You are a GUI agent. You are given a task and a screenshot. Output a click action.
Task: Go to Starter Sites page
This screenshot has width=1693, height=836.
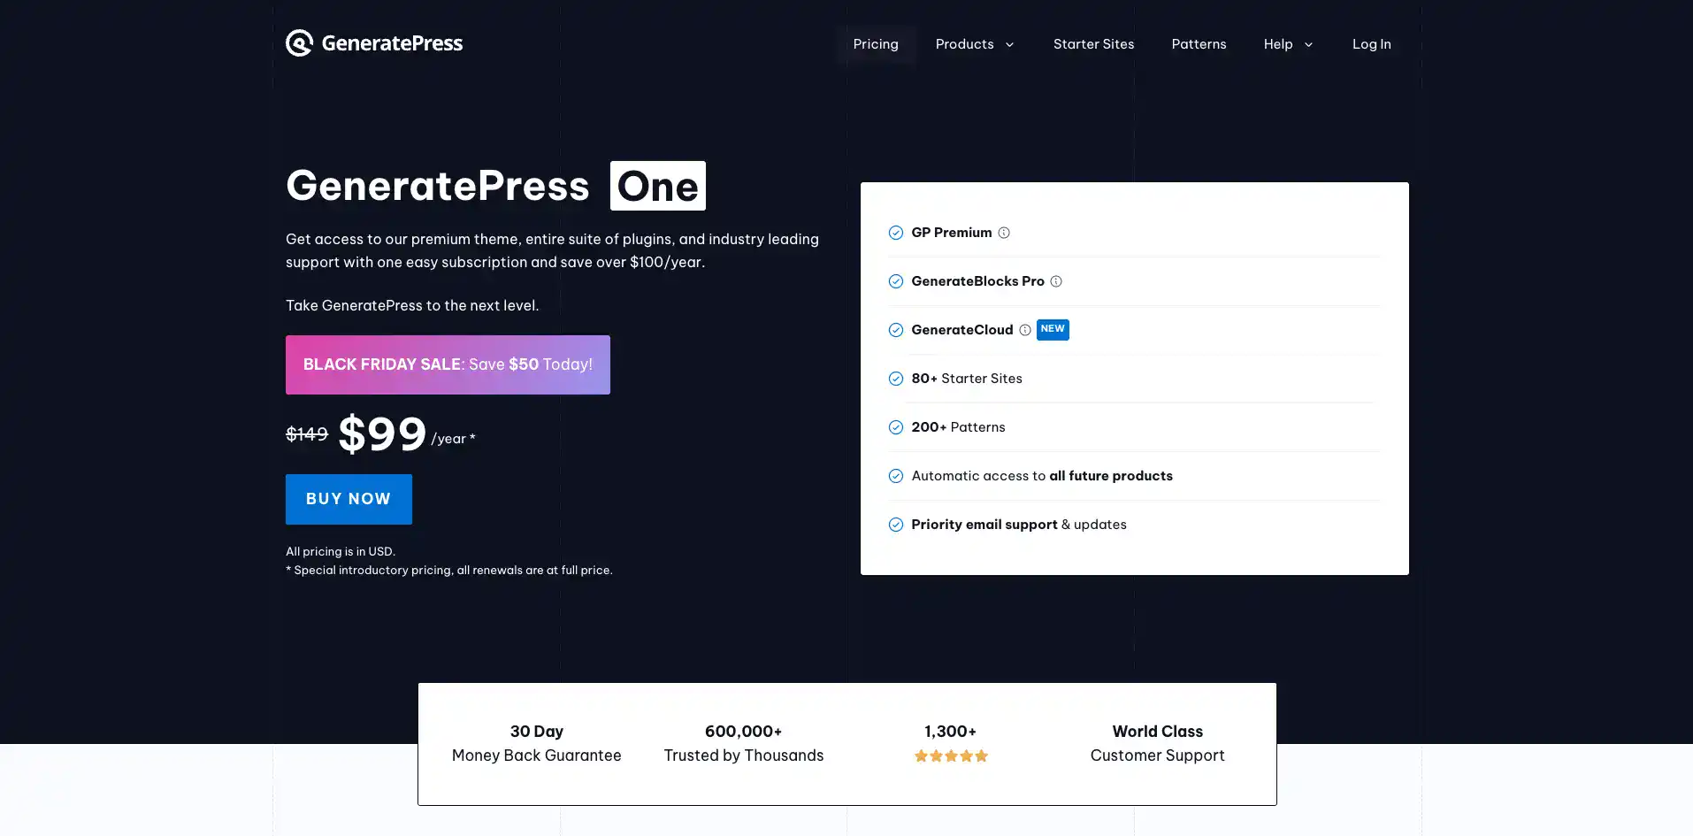click(1093, 44)
